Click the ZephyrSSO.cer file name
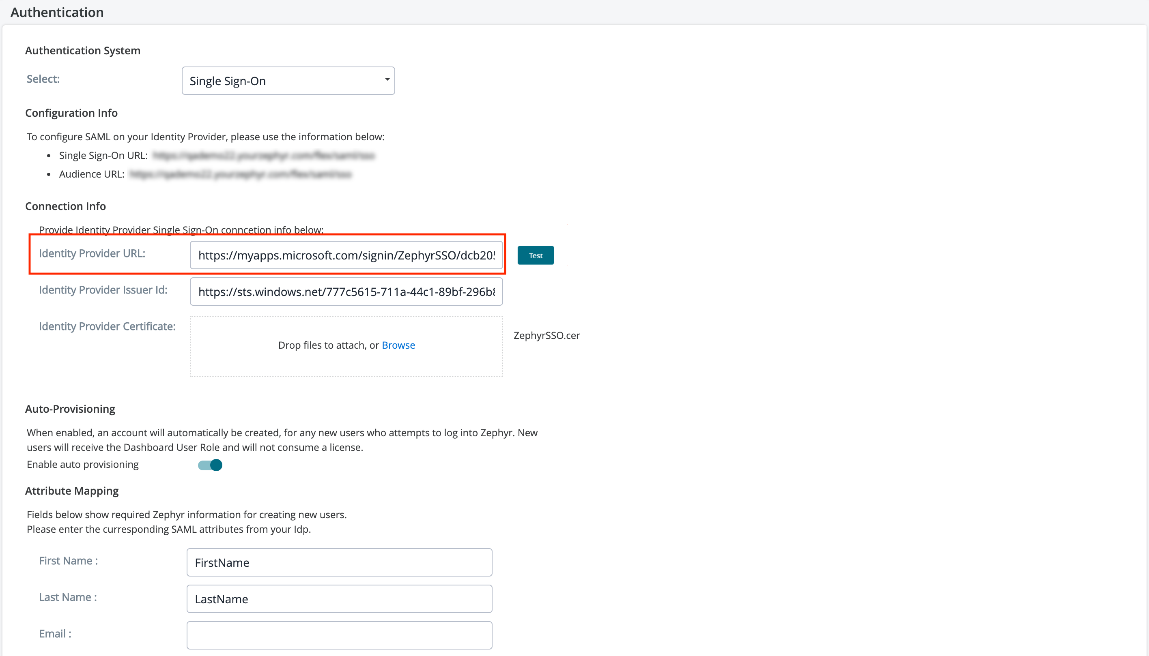 coord(547,336)
